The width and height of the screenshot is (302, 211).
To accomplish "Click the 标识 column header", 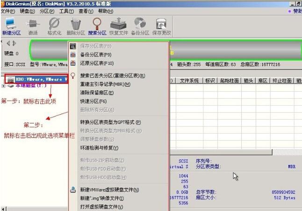I will [210, 81].
